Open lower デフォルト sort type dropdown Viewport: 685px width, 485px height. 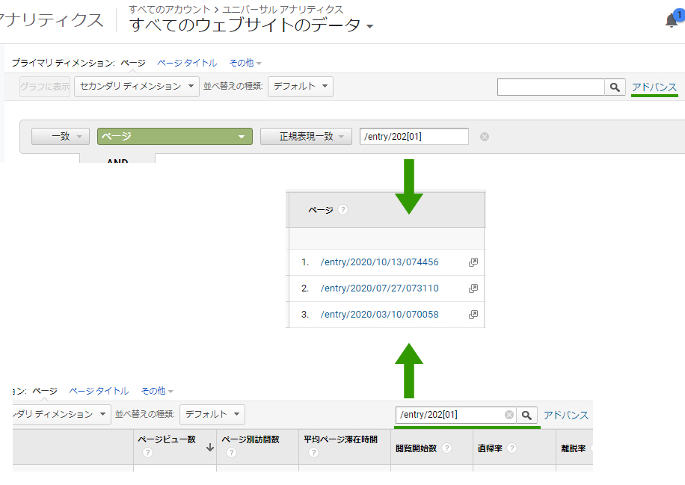(x=212, y=414)
